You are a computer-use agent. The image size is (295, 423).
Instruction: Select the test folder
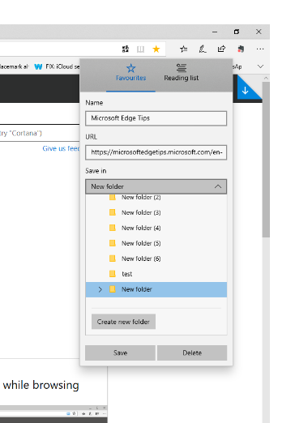pyautogui.click(x=156, y=274)
